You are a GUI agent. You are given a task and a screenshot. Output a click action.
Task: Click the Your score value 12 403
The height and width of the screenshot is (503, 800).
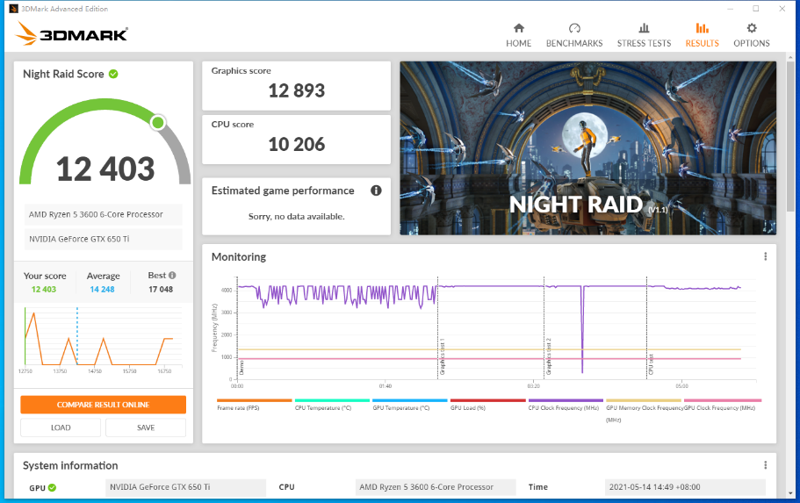pyautogui.click(x=44, y=290)
